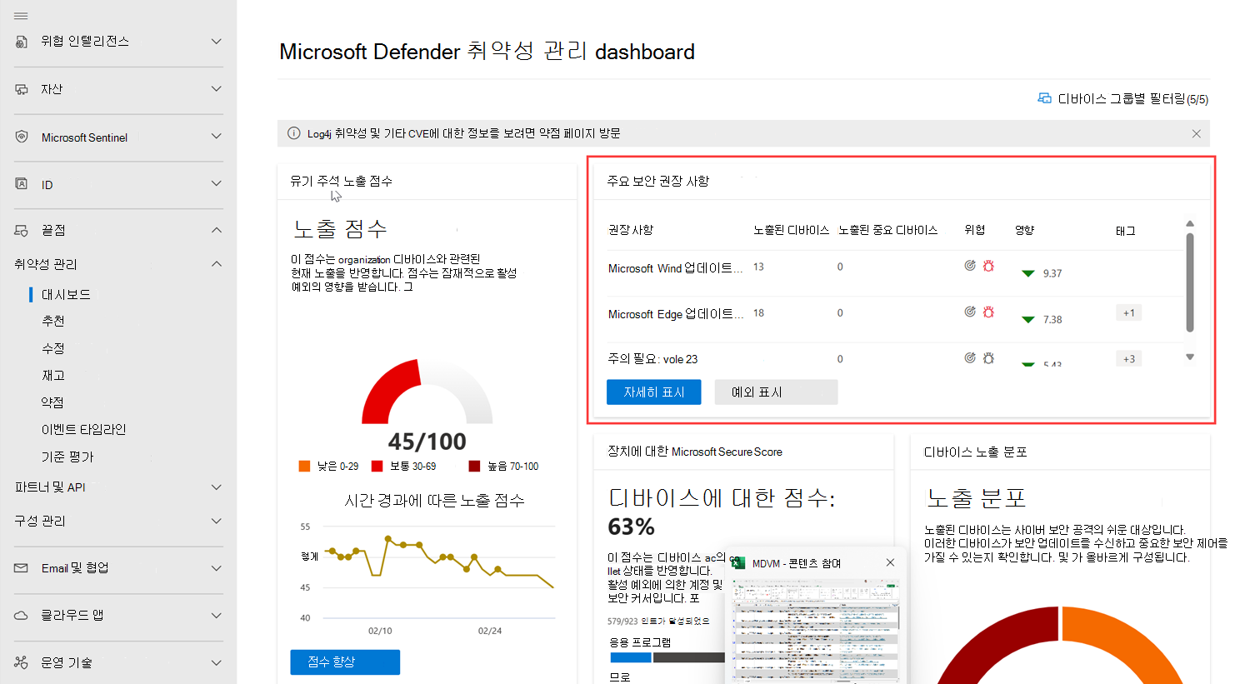Open Microsoft Wind 업데이트 recommendation
Image resolution: width=1250 pixels, height=684 pixels.
pos(675,268)
